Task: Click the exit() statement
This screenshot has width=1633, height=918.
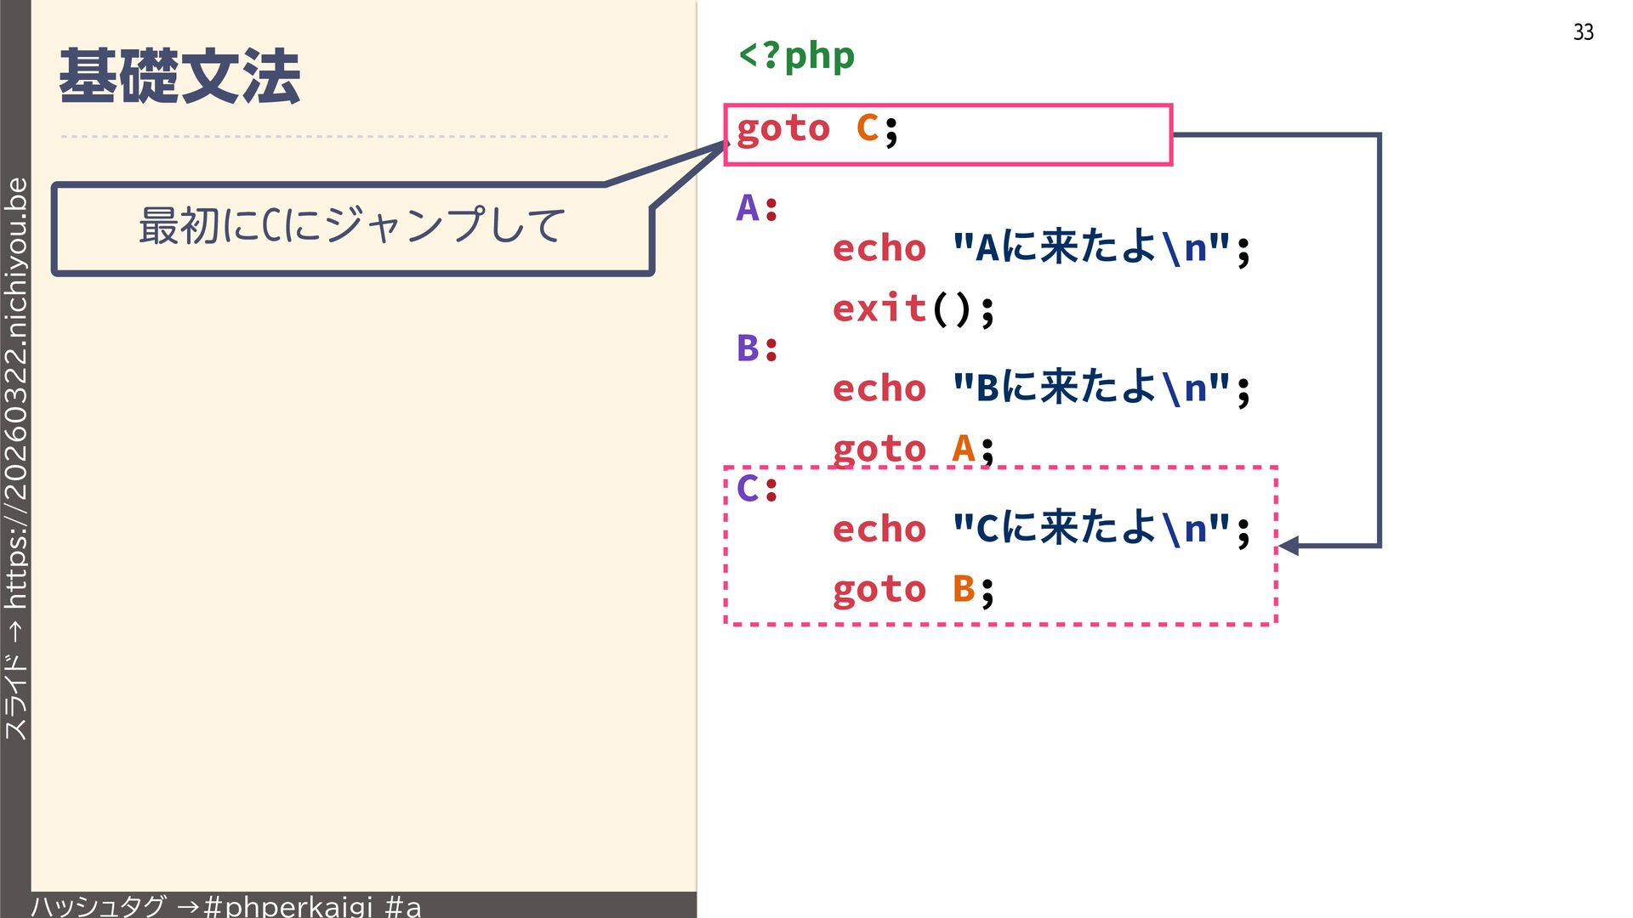Action: [x=913, y=309]
